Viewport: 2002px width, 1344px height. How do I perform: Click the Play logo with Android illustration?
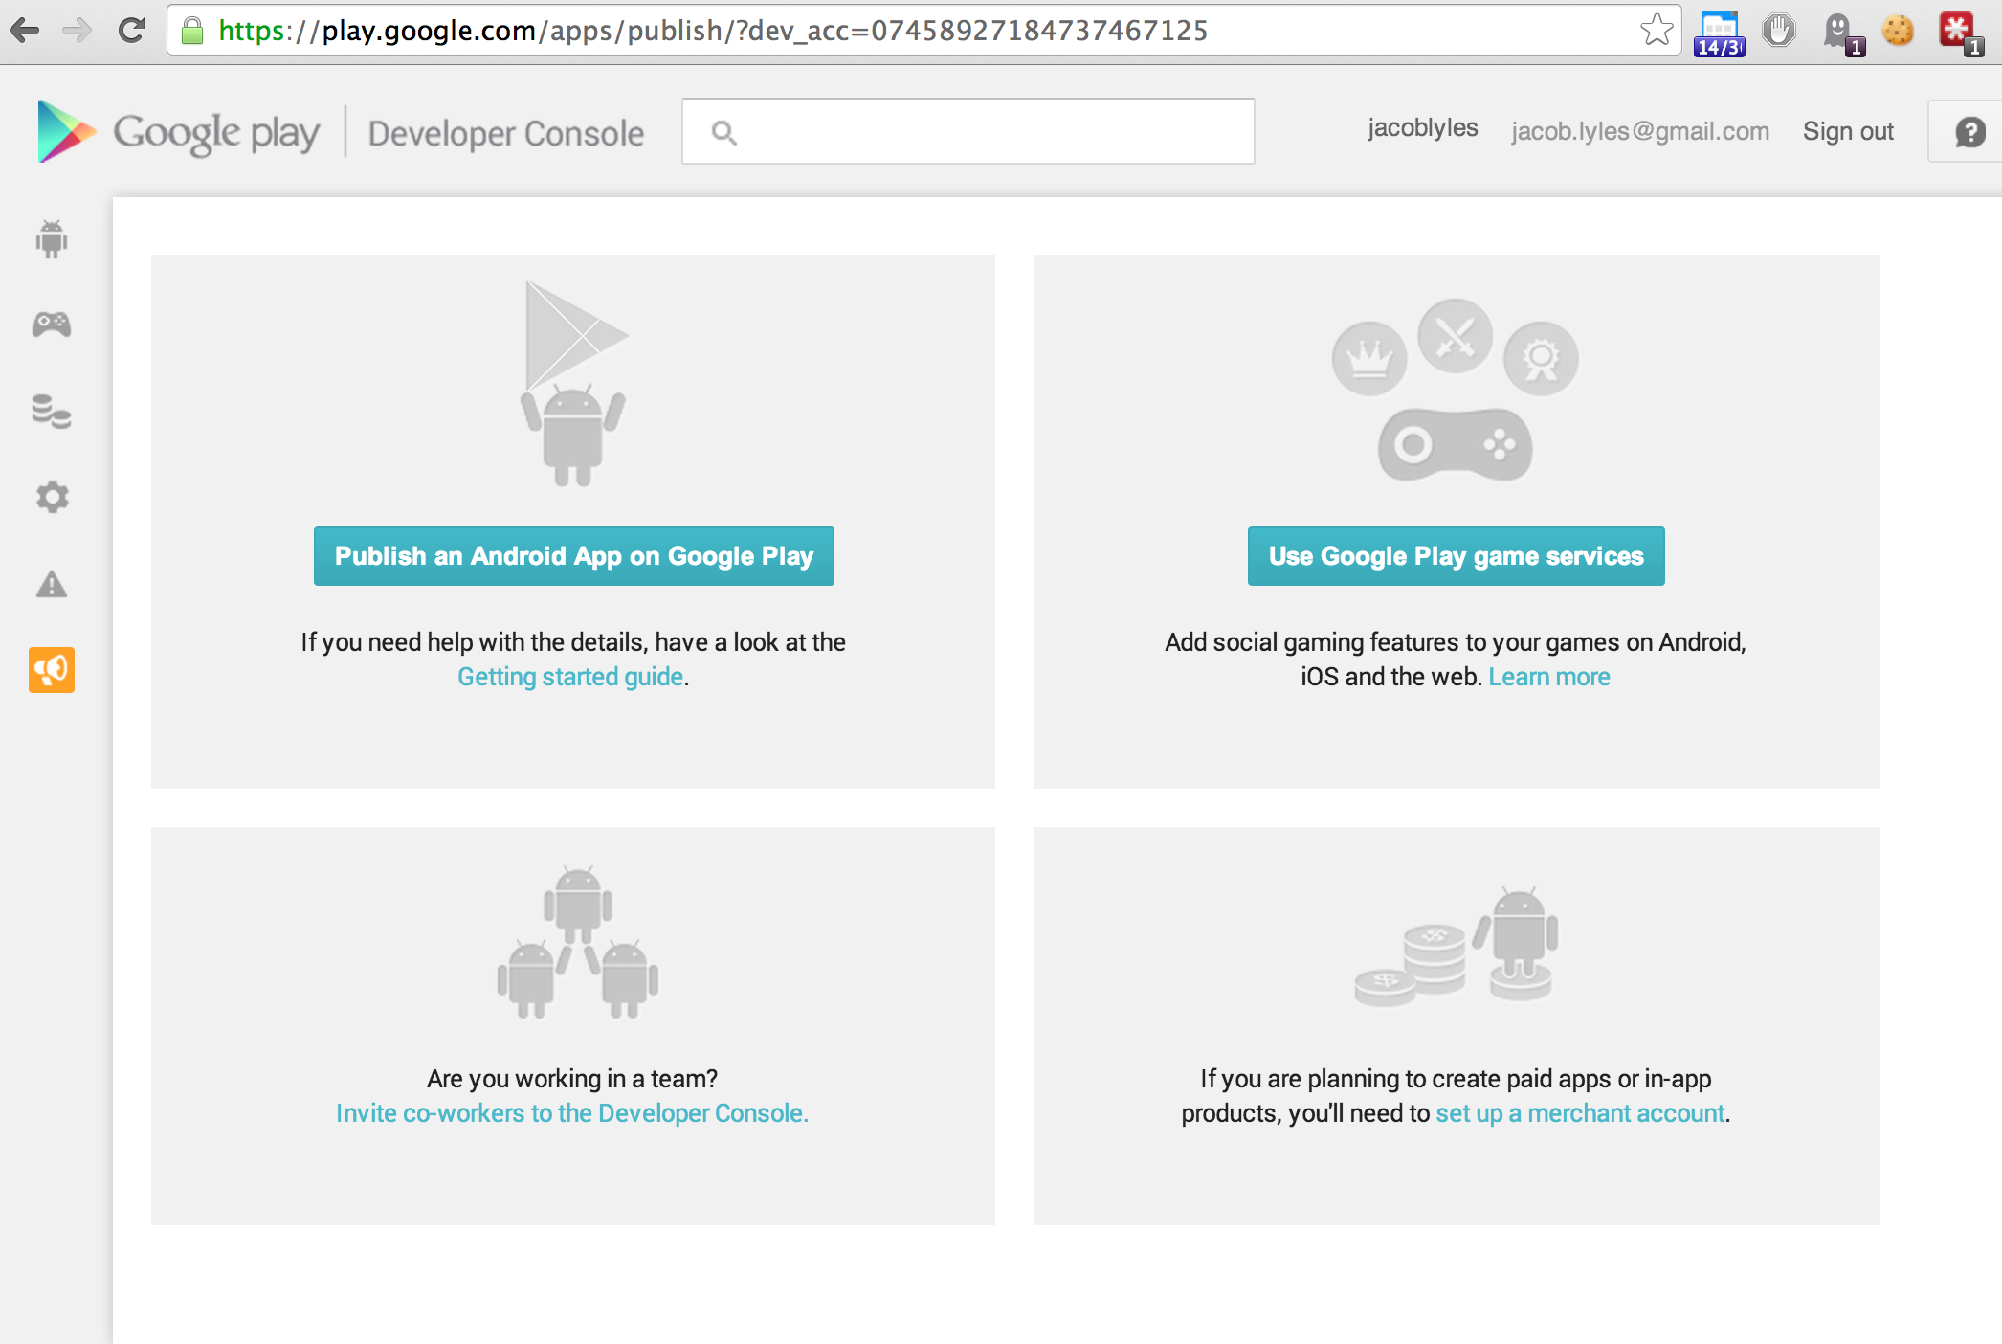point(574,383)
